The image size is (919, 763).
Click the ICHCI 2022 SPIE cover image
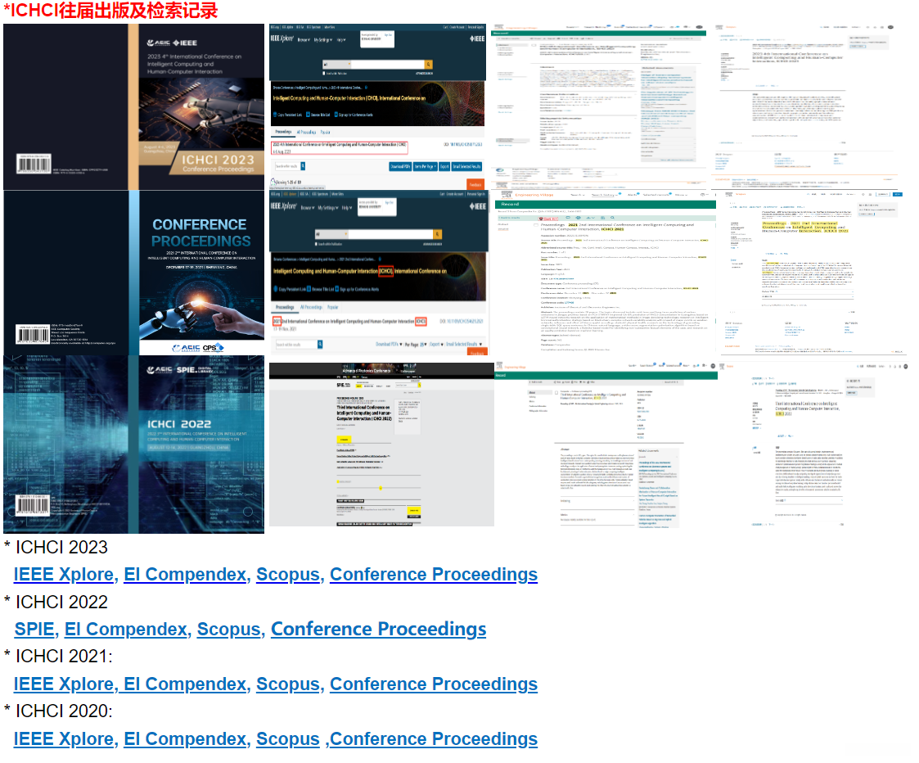[133, 444]
